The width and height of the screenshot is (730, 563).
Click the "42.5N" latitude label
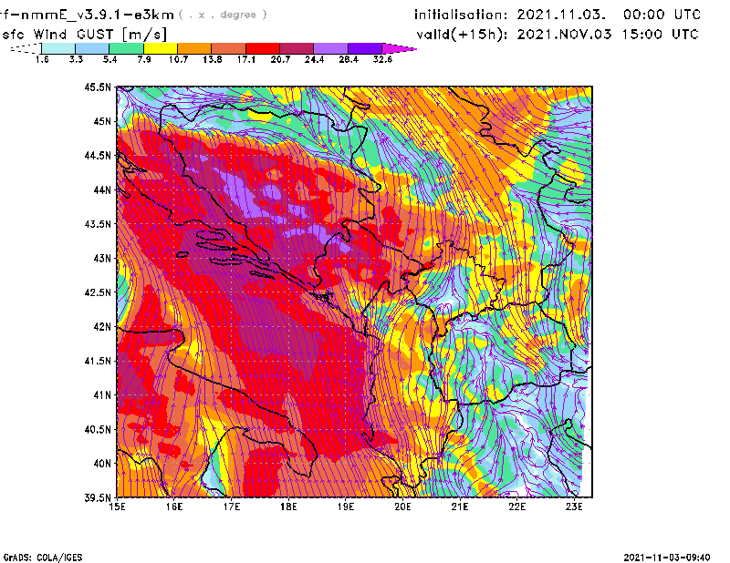click(98, 292)
